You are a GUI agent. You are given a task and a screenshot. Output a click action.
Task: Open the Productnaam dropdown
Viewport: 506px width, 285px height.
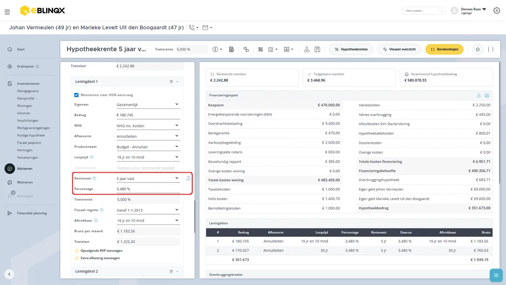[148, 147]
